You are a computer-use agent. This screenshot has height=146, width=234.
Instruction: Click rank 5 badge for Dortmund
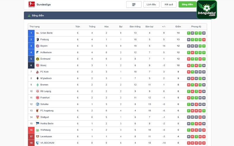pyautogui.click(x=31, y=59)
